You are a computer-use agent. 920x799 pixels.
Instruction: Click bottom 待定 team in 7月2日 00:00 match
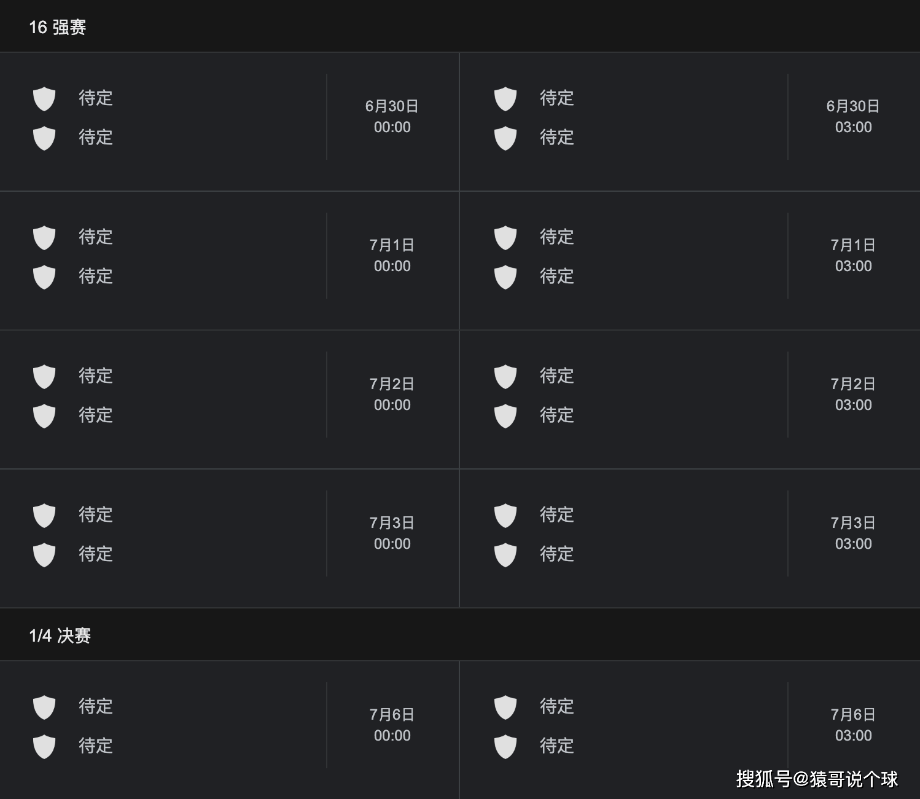[x=95, y=415]
